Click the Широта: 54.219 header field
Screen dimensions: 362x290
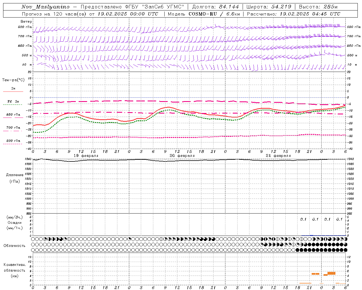click(269, 7)
